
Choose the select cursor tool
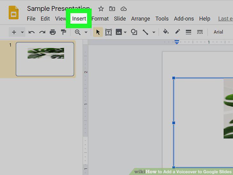(x=98, y=32)
